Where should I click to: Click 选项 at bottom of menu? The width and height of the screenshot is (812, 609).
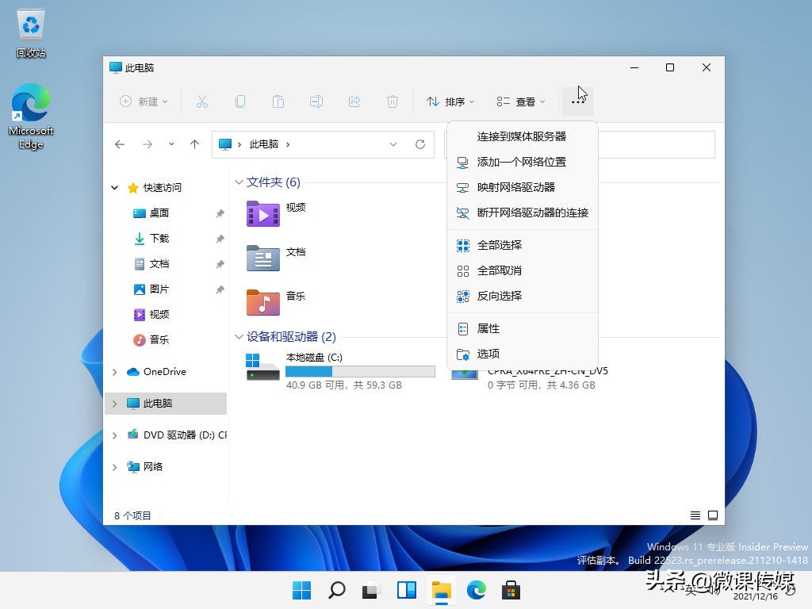coord(488,354)
